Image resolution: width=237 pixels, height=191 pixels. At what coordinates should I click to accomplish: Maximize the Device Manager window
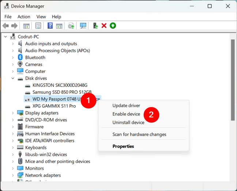point(210,6)
